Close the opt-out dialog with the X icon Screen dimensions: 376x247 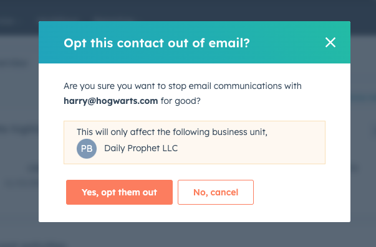click(x=330, y=42)
